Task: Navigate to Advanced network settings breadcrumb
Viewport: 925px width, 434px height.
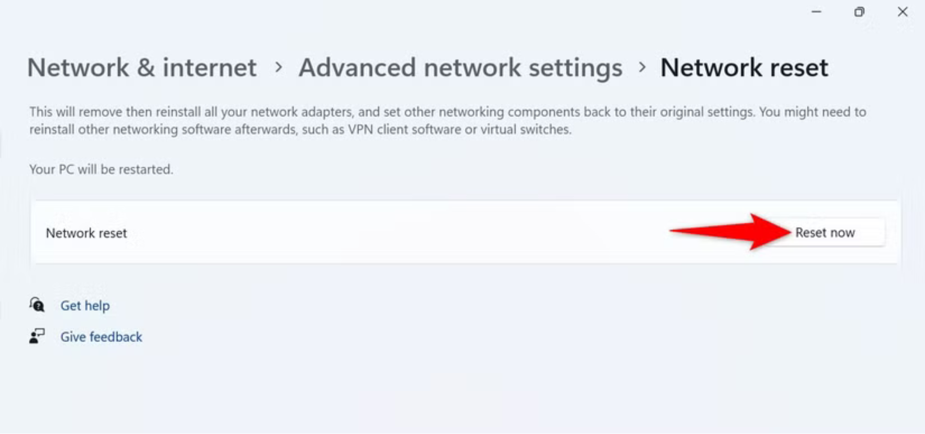Action: point(460,67)
